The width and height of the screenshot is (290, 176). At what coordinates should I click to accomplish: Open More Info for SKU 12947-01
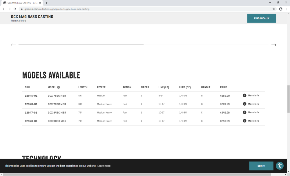pos(253,112)
